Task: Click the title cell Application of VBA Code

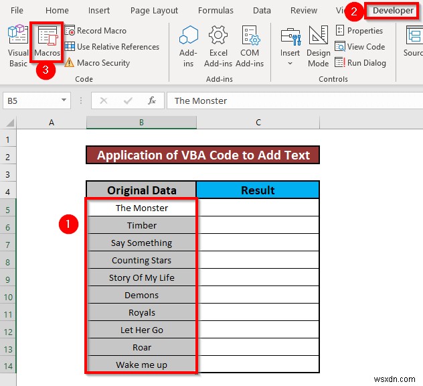Action: (203, 155)
